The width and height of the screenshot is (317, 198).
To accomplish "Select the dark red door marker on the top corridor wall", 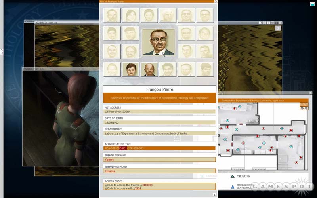I will click(x=241, y=124).
